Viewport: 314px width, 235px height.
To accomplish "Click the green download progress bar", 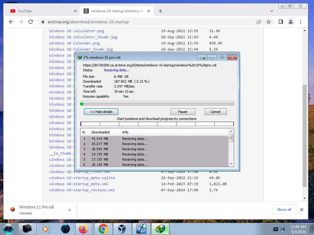I will [x=157, y=103].
